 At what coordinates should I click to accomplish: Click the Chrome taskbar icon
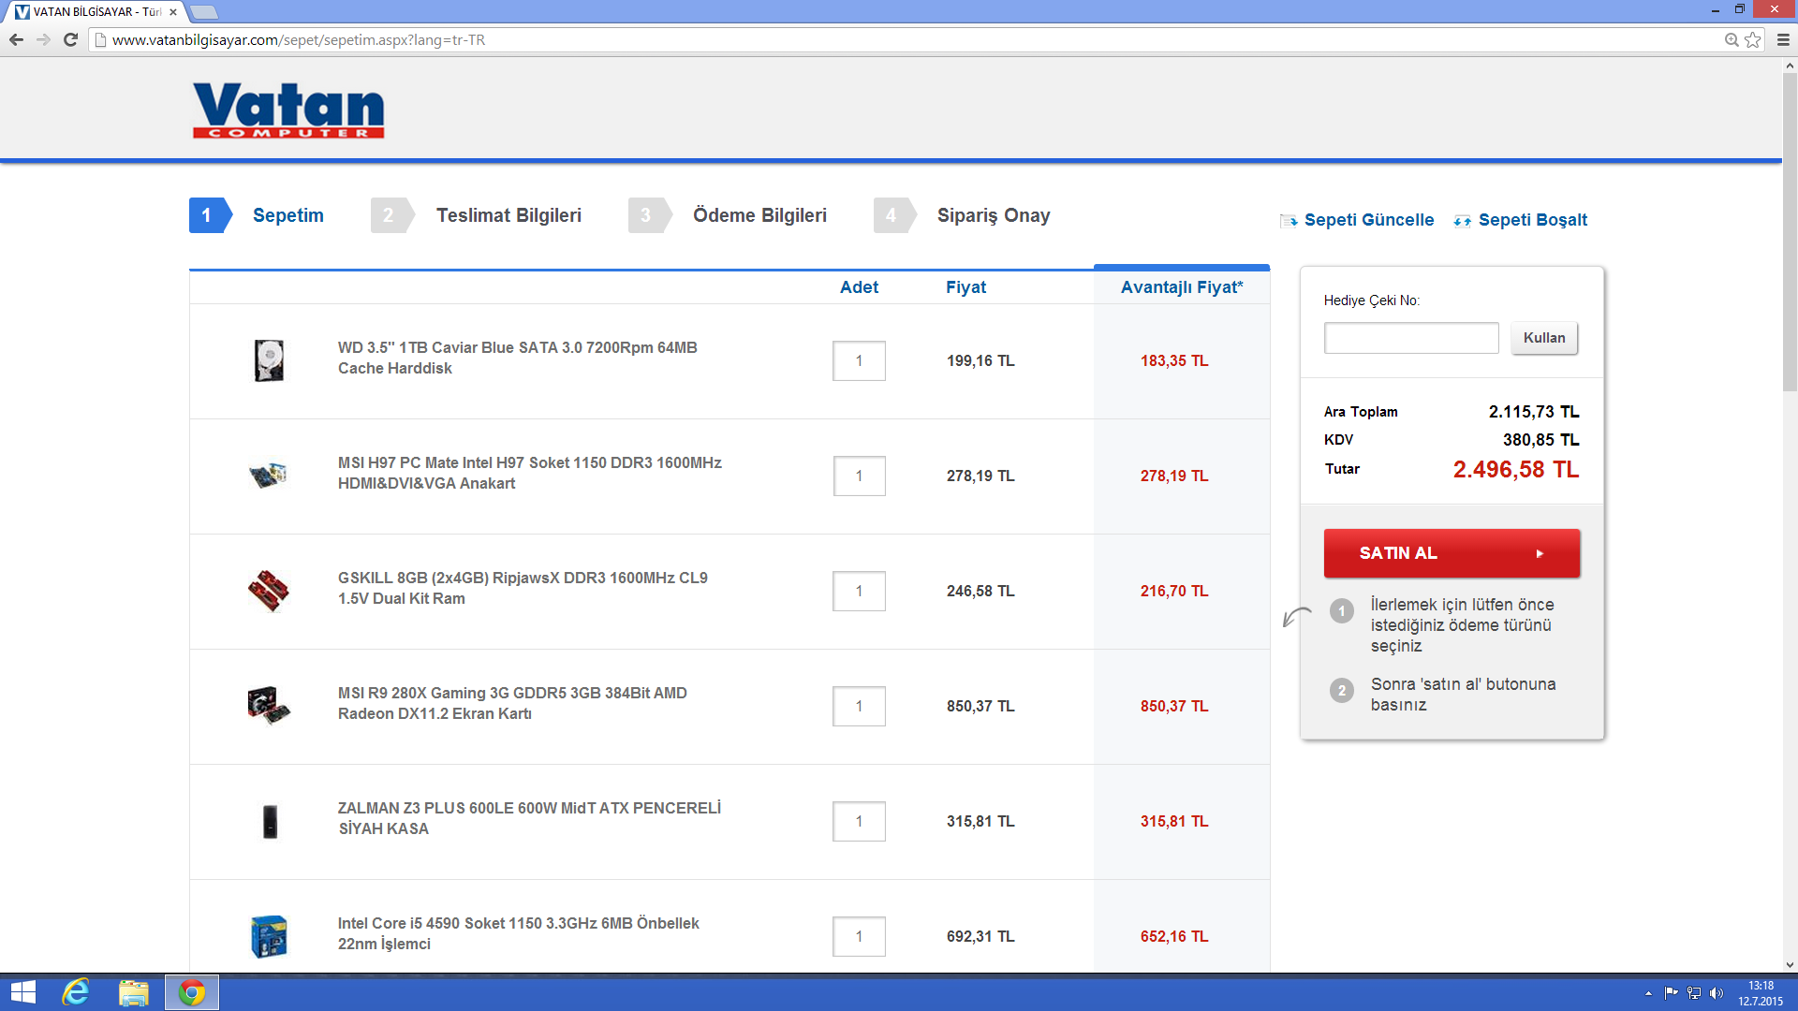point(192,992)
